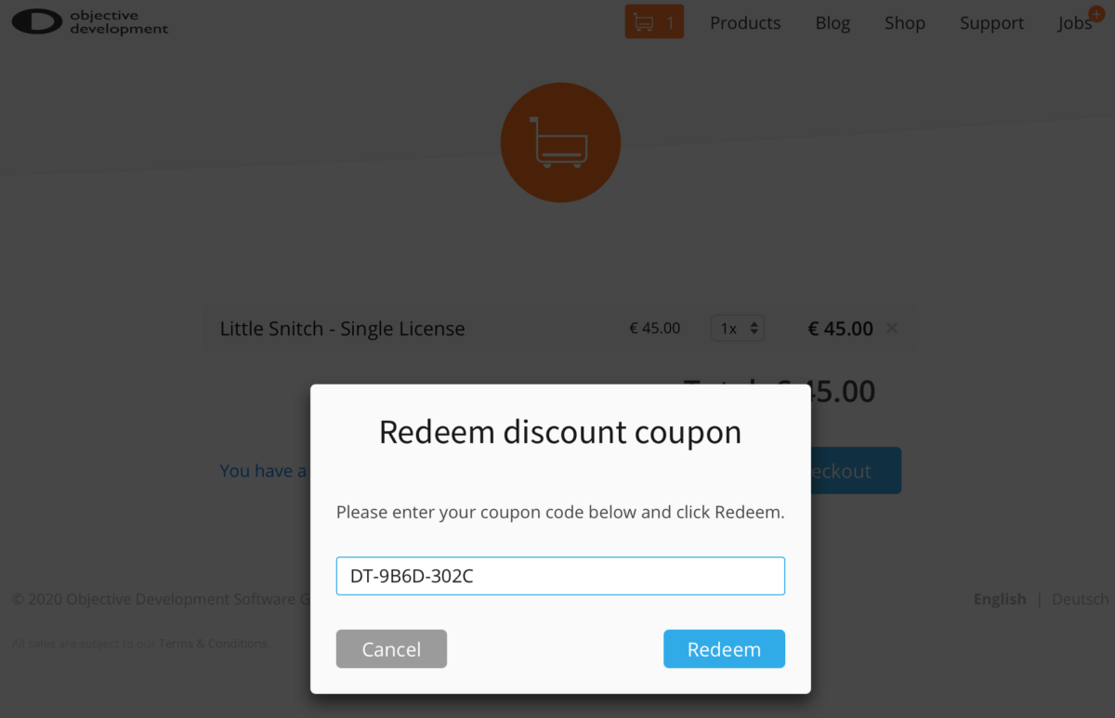Screen dimensions: 1115x718
Task: Navigate to Support
Action: [991, 23]
